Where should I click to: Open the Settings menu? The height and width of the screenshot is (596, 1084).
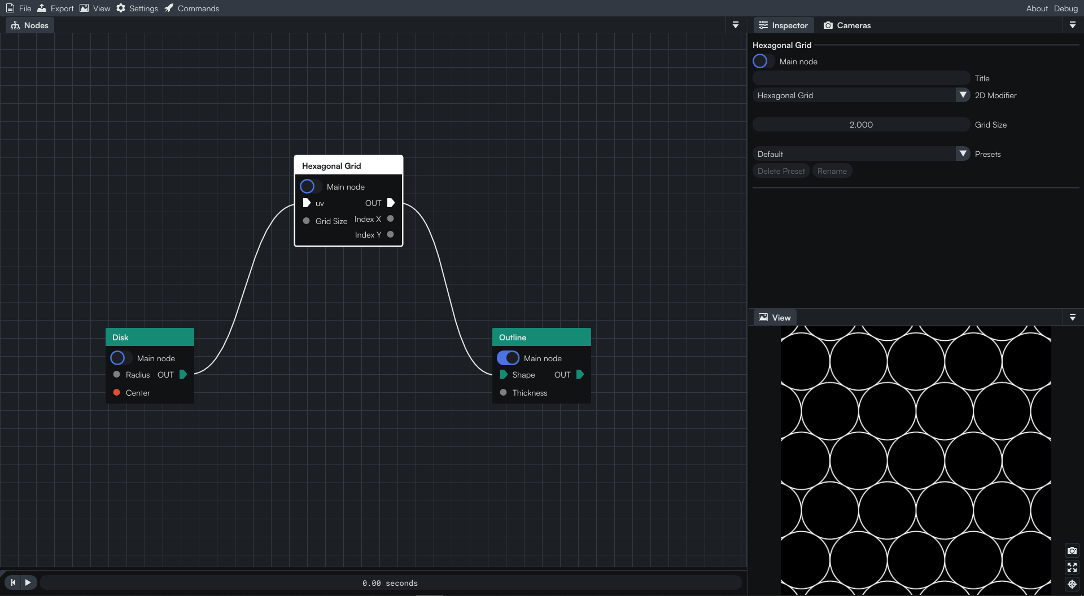(137, 8)
